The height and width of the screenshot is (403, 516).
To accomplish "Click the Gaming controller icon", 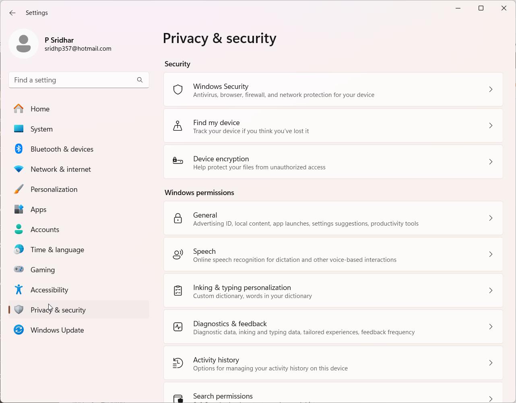I will click(x=19, y=269).
